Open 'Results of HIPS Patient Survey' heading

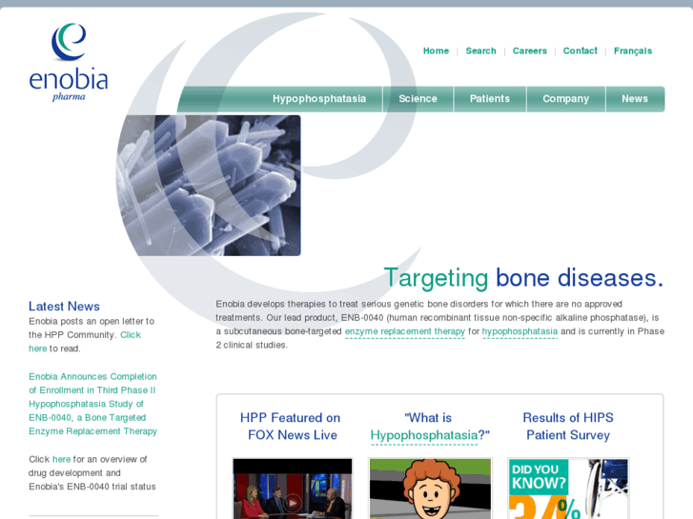point(568,427)
